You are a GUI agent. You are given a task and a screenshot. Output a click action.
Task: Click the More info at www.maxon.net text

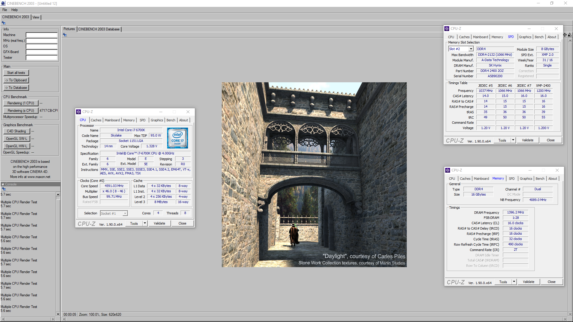[x=30, y=177]
